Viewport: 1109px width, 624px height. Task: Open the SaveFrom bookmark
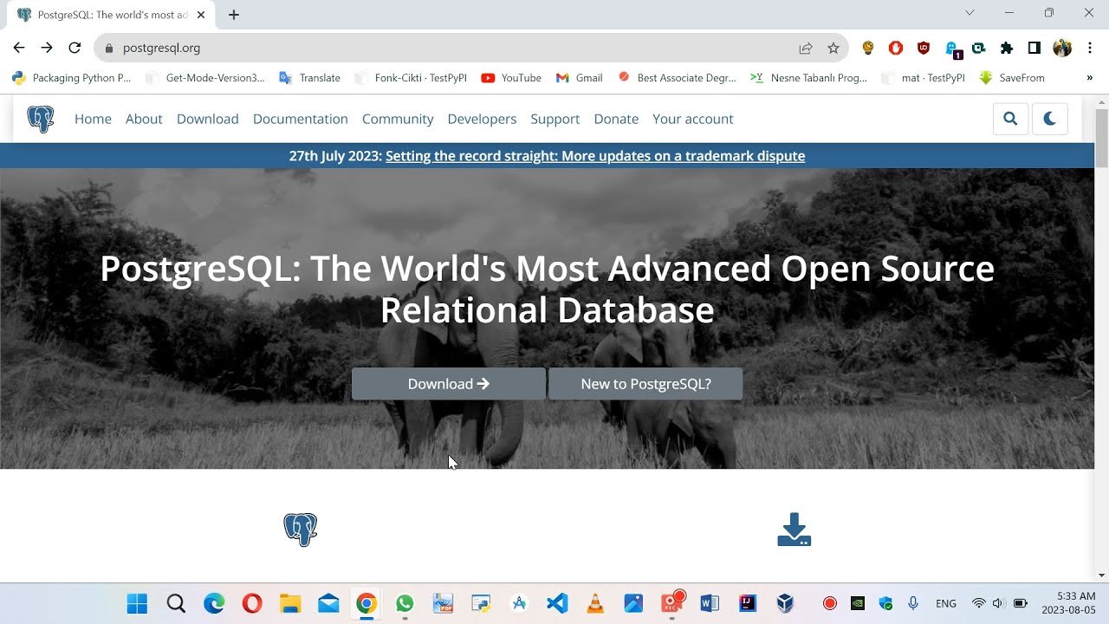(1012, 78)
